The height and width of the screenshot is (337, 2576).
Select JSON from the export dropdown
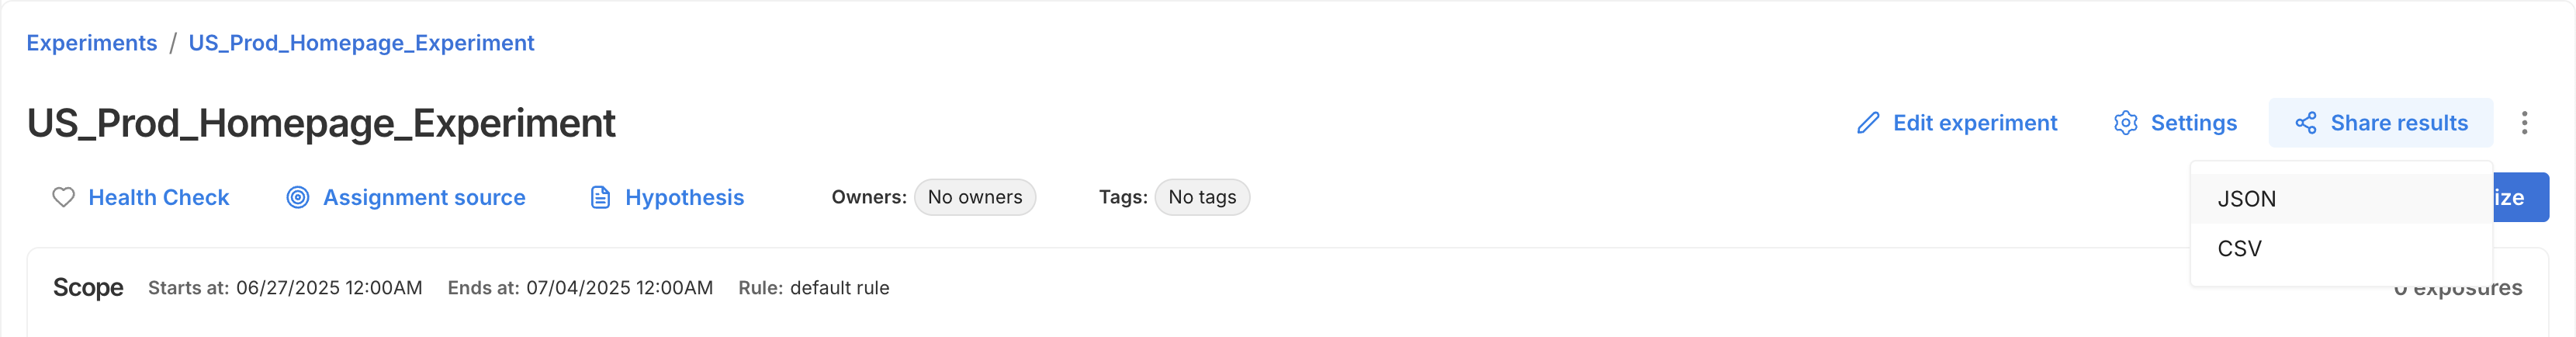click(x=2247, y=199)
